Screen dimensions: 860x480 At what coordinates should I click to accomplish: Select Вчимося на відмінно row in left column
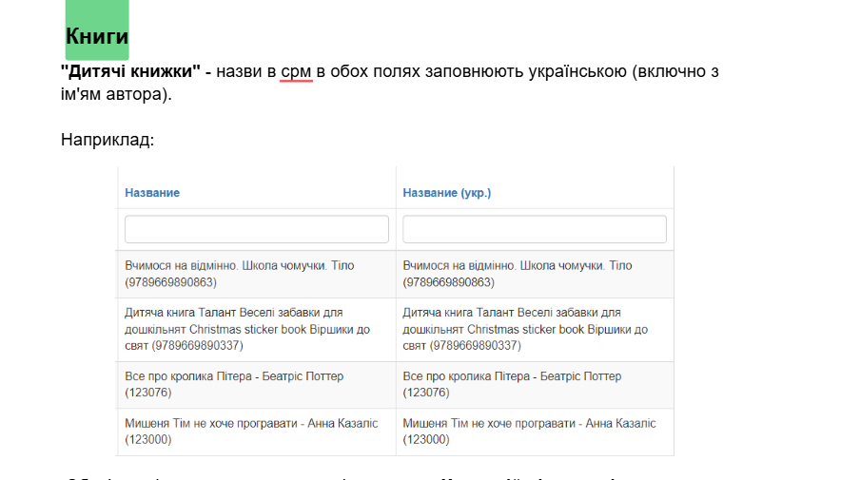click(x=256, y=274)
